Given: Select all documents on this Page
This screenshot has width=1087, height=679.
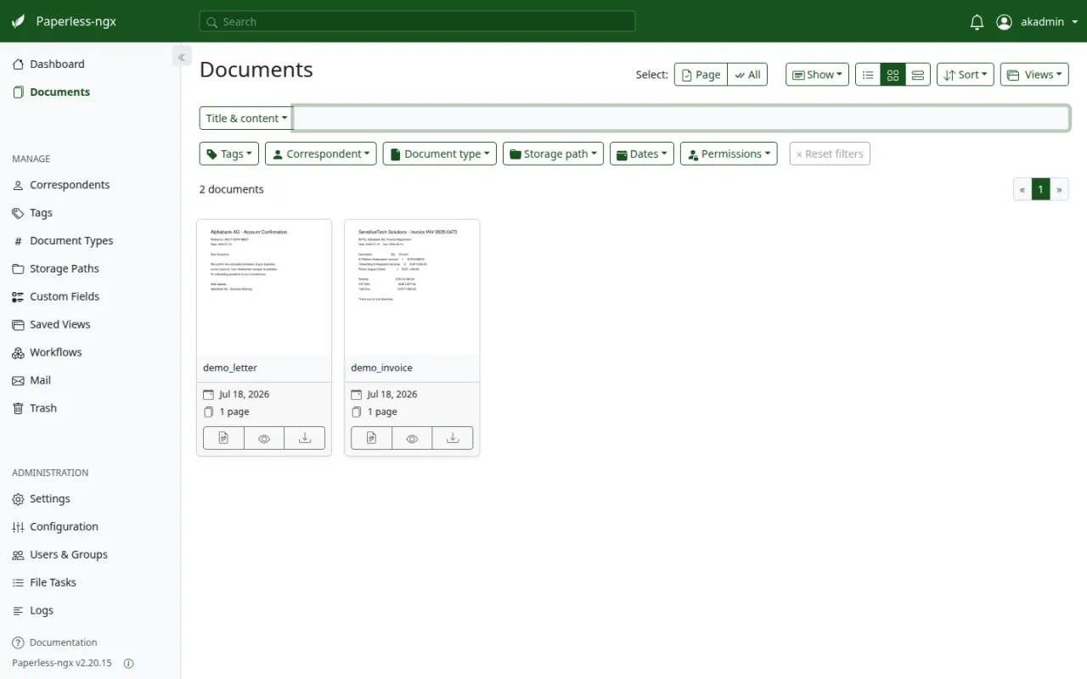Looking at the screenshot, I should coord(701,75).
